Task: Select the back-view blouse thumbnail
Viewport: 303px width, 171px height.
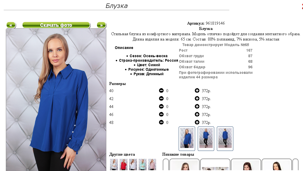Action: [x=225, y=139]
